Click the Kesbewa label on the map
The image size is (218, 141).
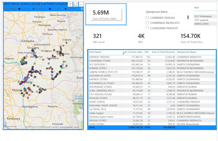(13, 119)
